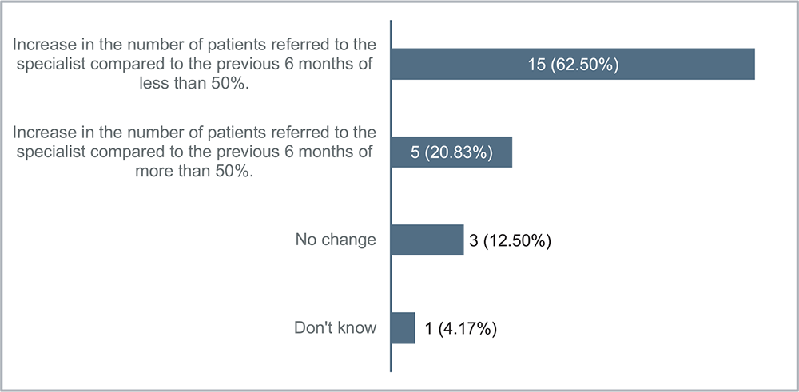This screenshot has width=799, height=392.
Task: Click the top end of vertical axis
Action: pyautogui.click(x=391, y=23)
